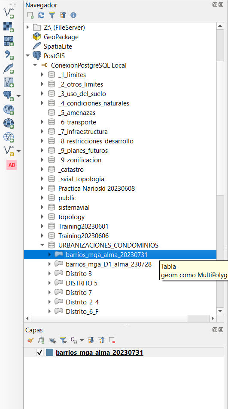The width and height of the screenshot is (228, 409).
Task: Expand the _catastro schema node
Action: [x=42, y=170]
